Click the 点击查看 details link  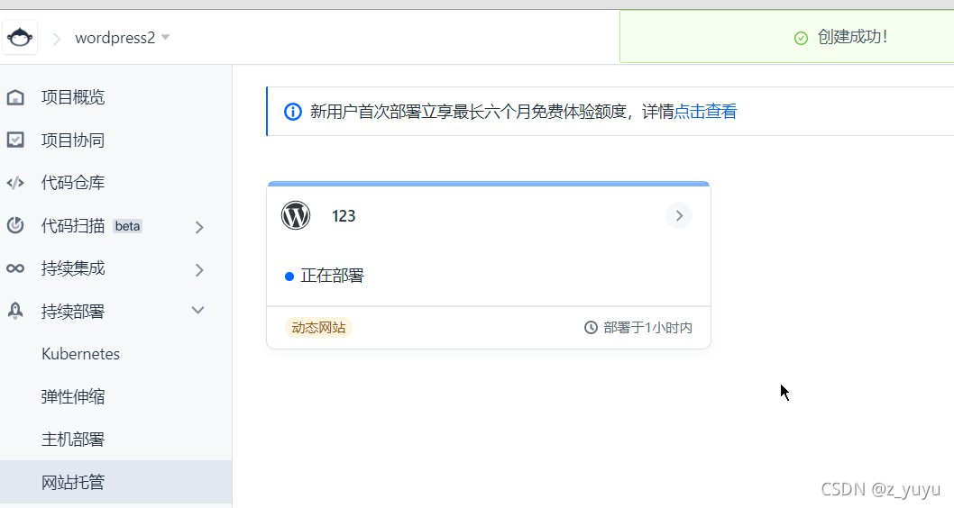point(705,111)
